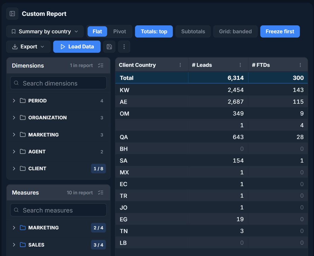Enable Subtotals
The image size is (314, 256).
pyautogui.click(x=193, y=31)
